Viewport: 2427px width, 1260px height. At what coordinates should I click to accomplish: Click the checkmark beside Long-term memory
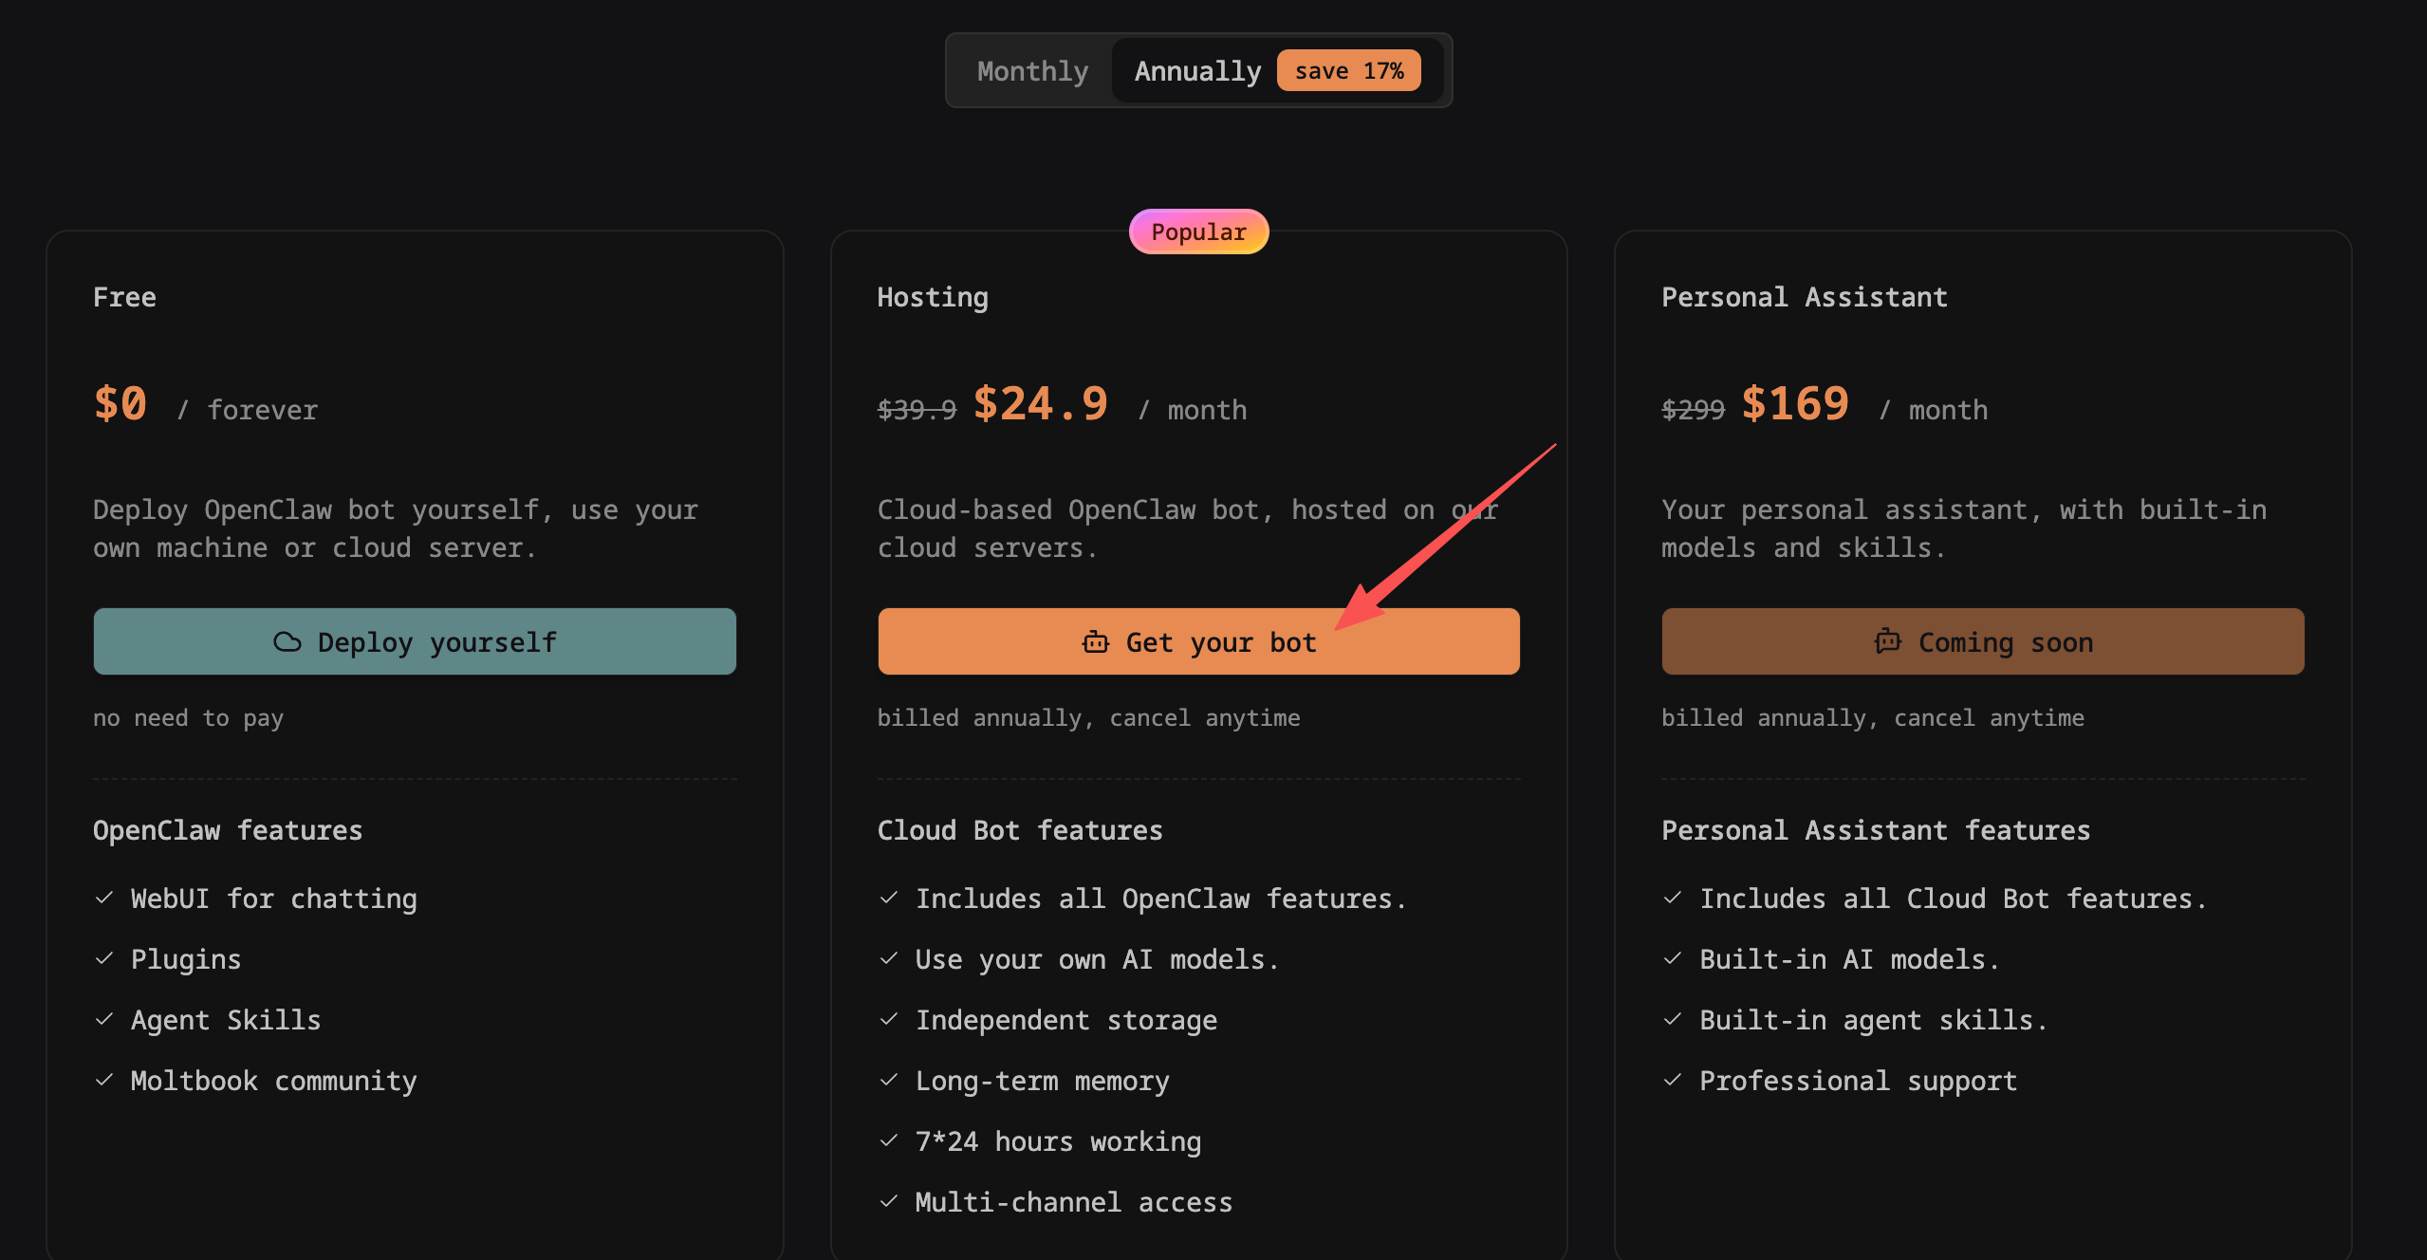coord(889,1080)
